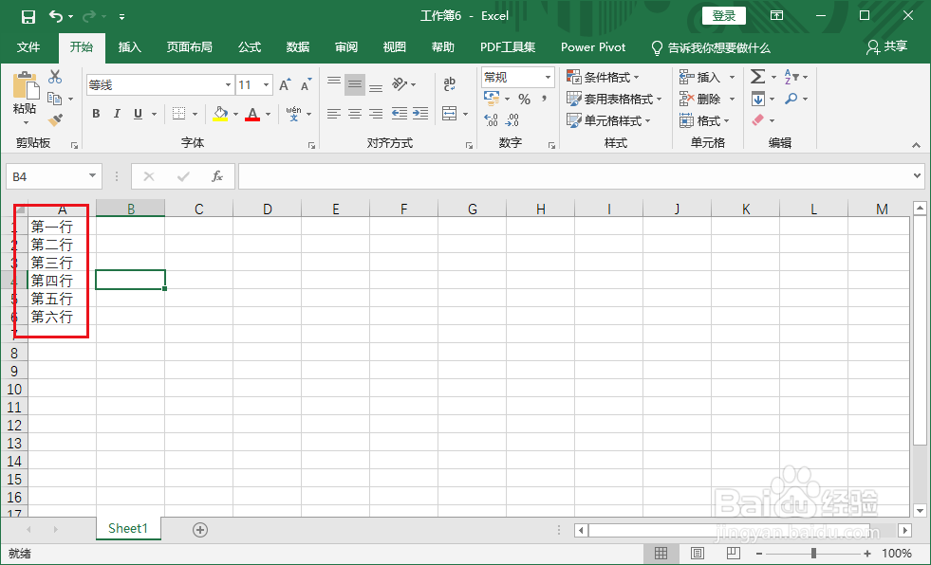Open Sort and Filter tool
931x565 pixels.
tap(791, 77)
